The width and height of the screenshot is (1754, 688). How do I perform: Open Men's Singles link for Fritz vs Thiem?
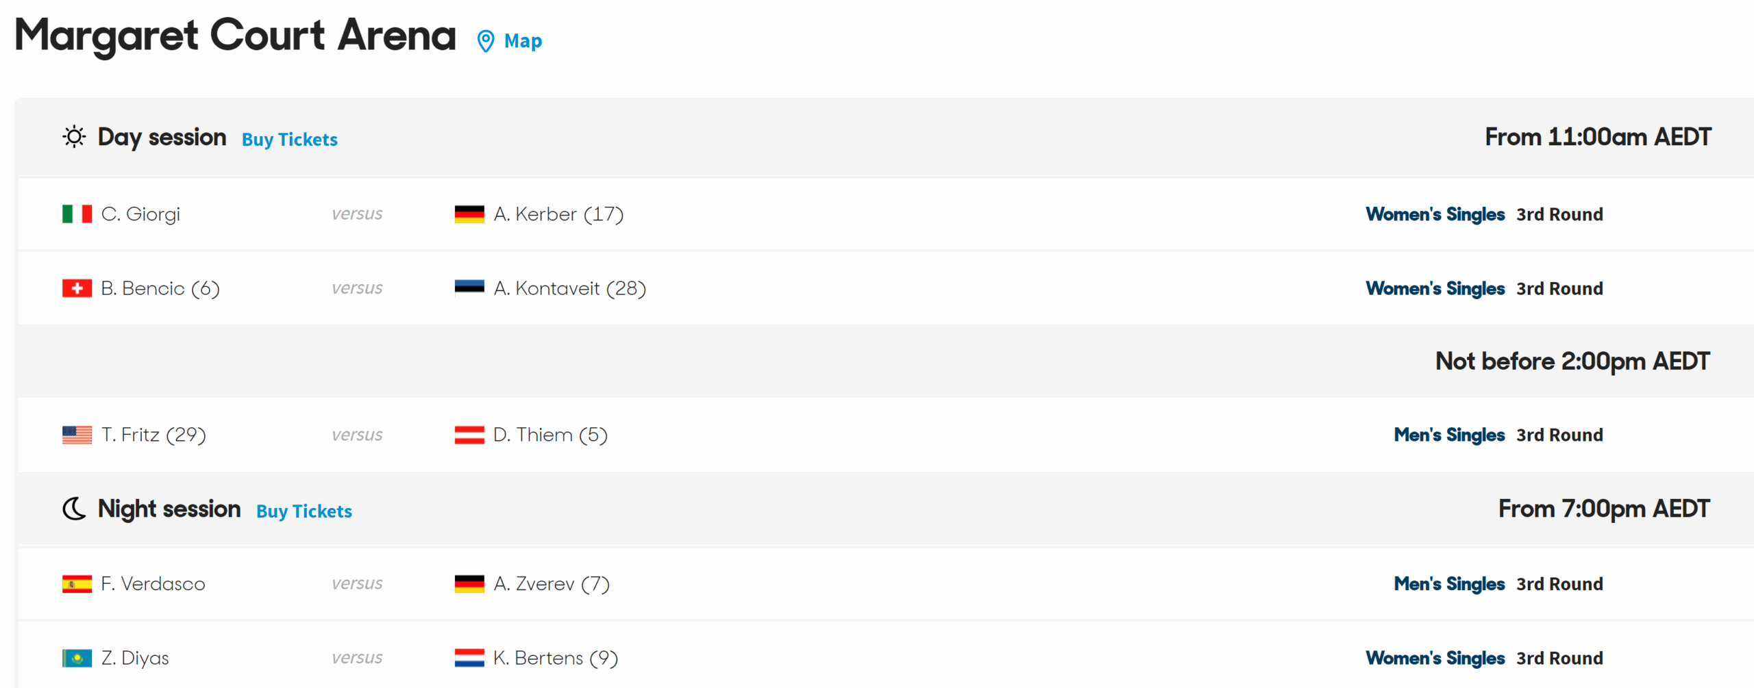tap(1450, 435)
